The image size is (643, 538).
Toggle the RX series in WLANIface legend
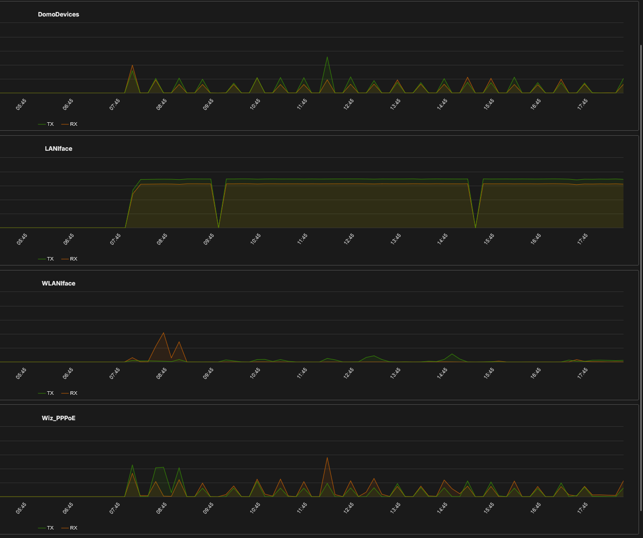[69, 393]
